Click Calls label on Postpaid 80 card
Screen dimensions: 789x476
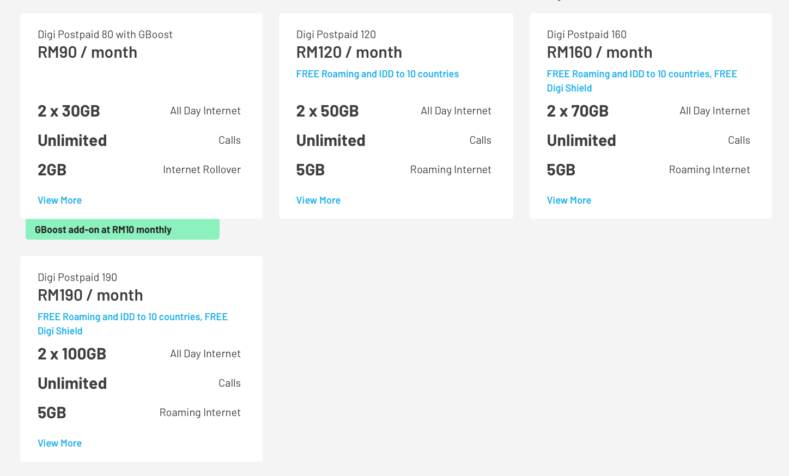tap(229, 141)
